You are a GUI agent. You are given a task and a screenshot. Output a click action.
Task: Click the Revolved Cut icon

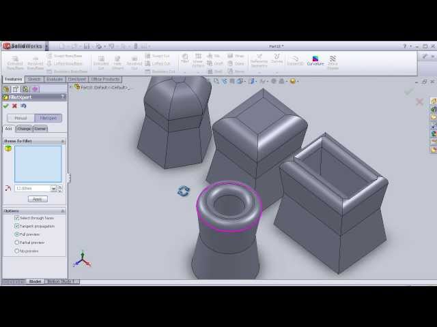135,63
